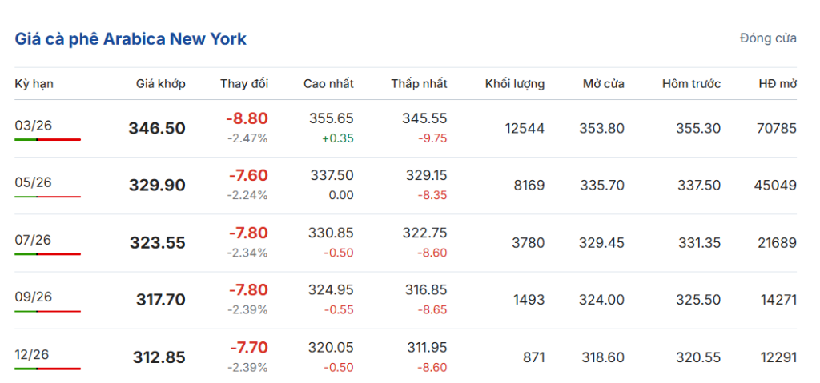Select the 'Giá khớp' column header
820x383 pixels.
(x=160, y=84)
